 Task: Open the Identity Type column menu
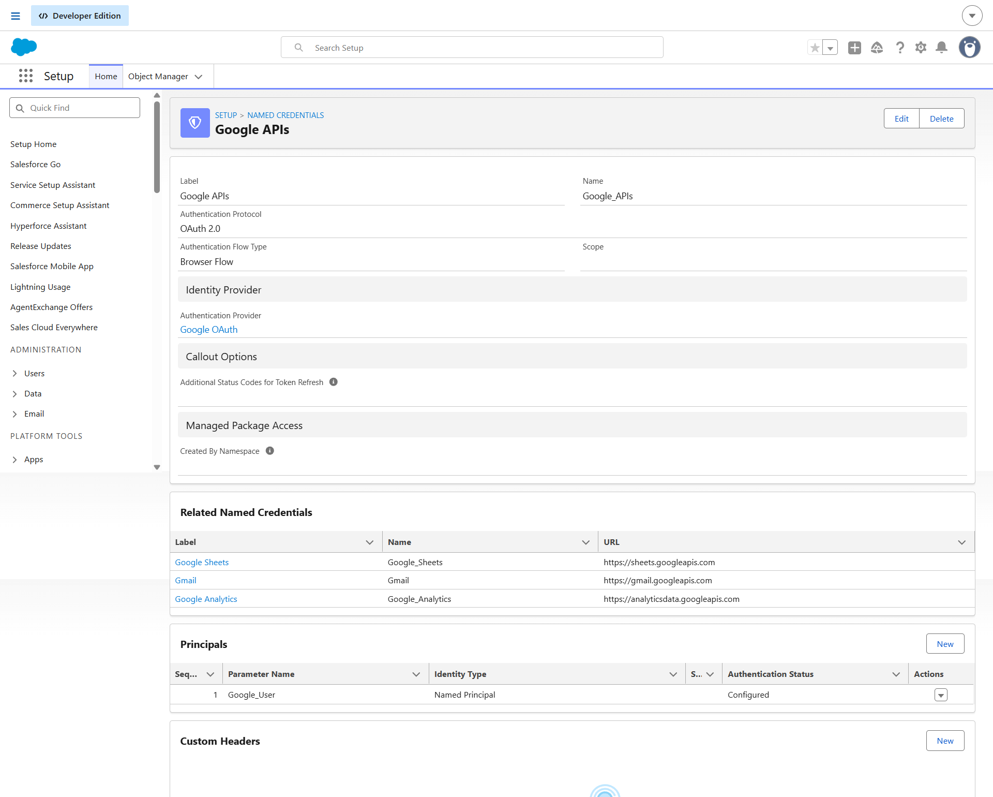pos(673,674)
